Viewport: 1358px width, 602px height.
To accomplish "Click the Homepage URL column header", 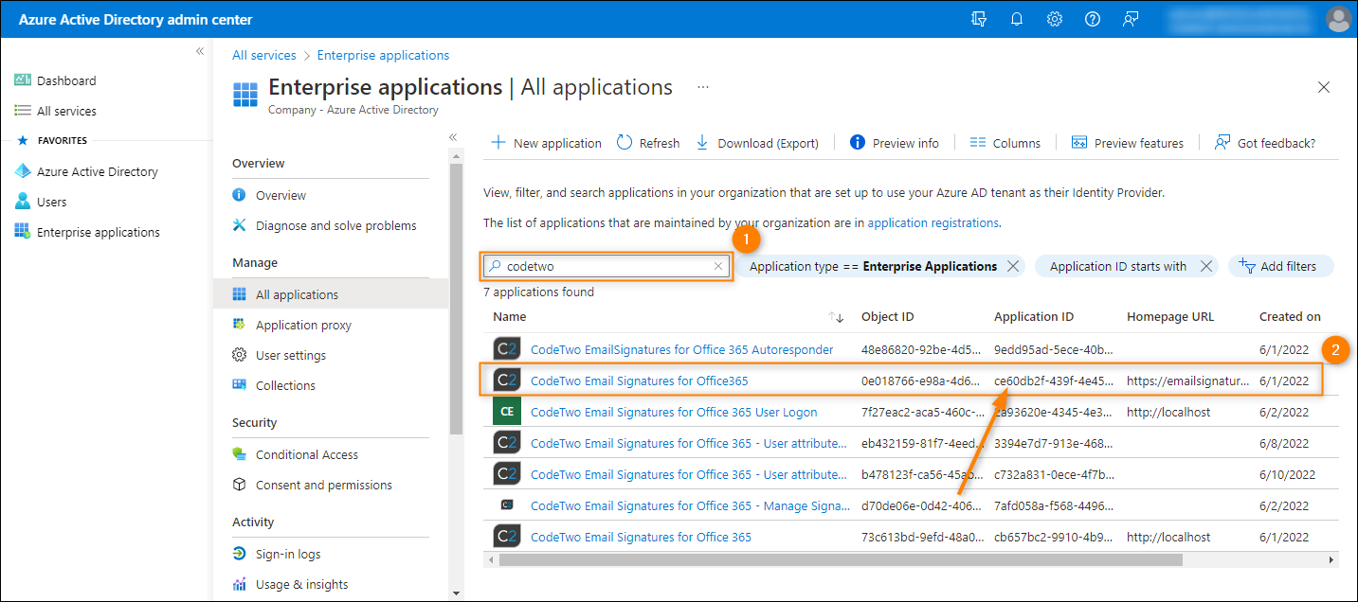I will (x=1170, y=317).
